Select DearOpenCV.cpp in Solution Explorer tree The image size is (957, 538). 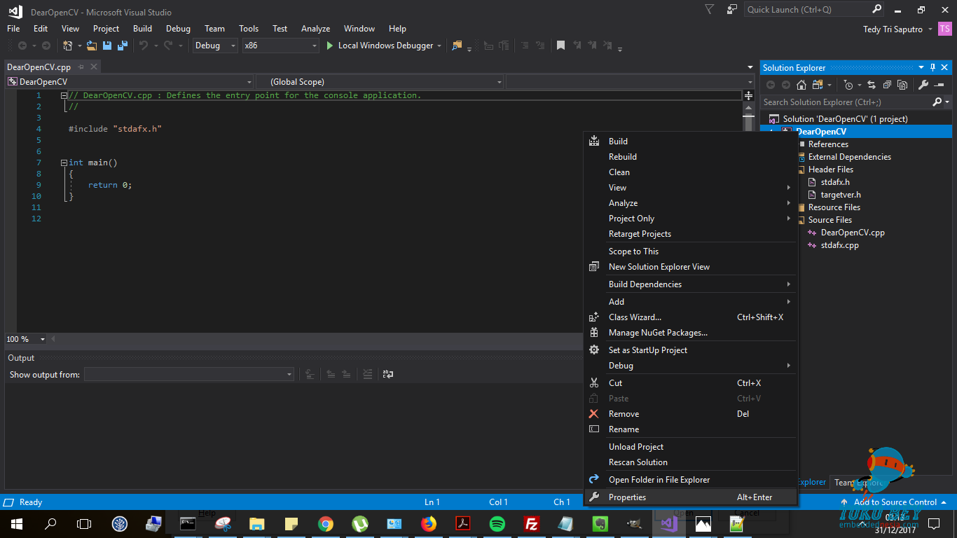coord(852,233)
